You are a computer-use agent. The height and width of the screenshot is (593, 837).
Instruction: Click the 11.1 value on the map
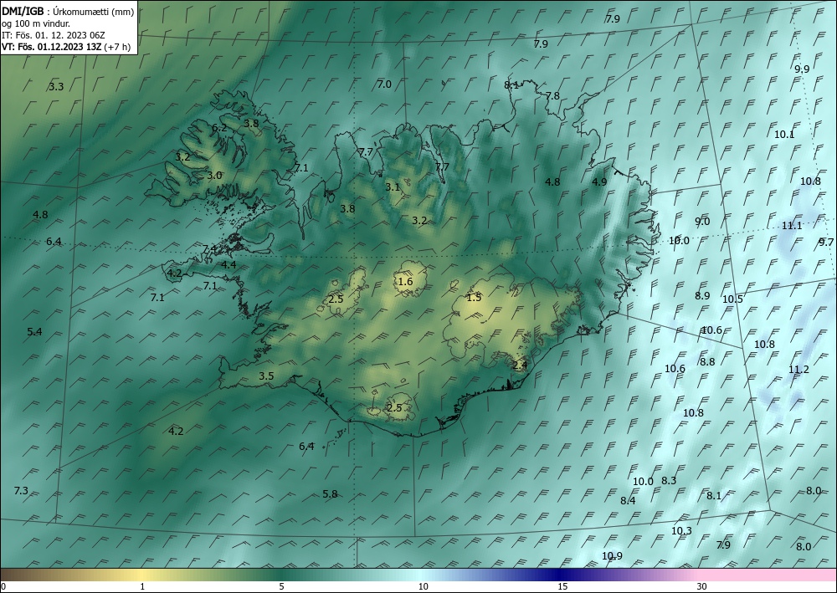point(792,226)
